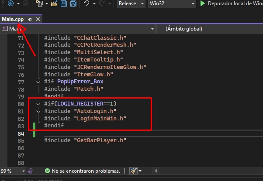Click No se encontraron problemas status text
263x181 pixels.
pos(86,171)
